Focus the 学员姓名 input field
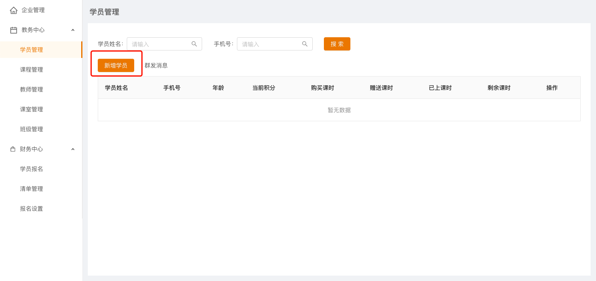 pyautogui.click(x=159, y=44)
